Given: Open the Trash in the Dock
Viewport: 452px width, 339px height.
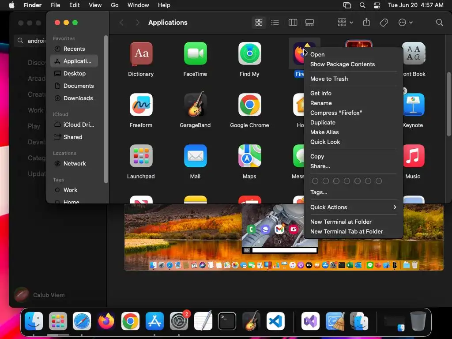Looking at the screenshot, I should pos(418,321).
